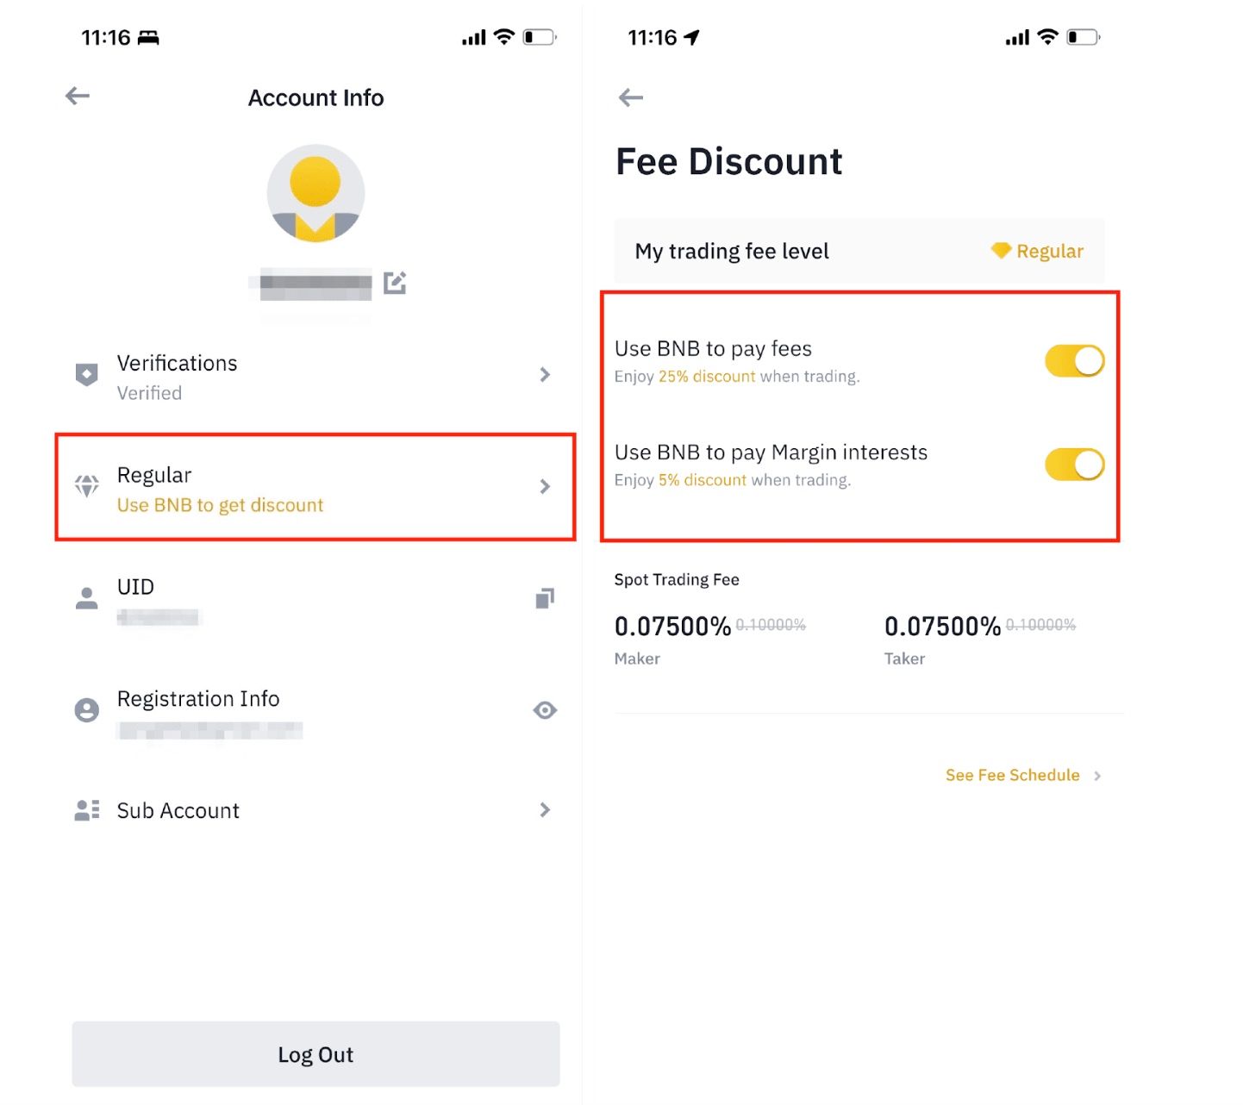Tap the edit nickname pencil icon
Viewport: 1243px width, 1105px height.
click(x=395, y=283)
